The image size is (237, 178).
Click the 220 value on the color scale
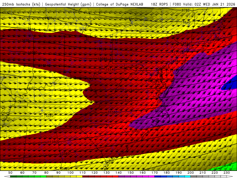click(x=214, y=173)
